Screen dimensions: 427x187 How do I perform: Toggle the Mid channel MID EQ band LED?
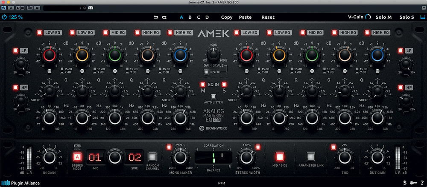[x=105, y=33]
